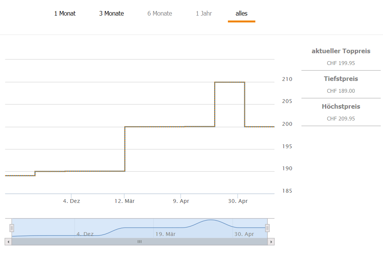This screenshot has width=383, height=258.
Task: Switch to the 3 Monate range tab
Action: pos(112,14)
